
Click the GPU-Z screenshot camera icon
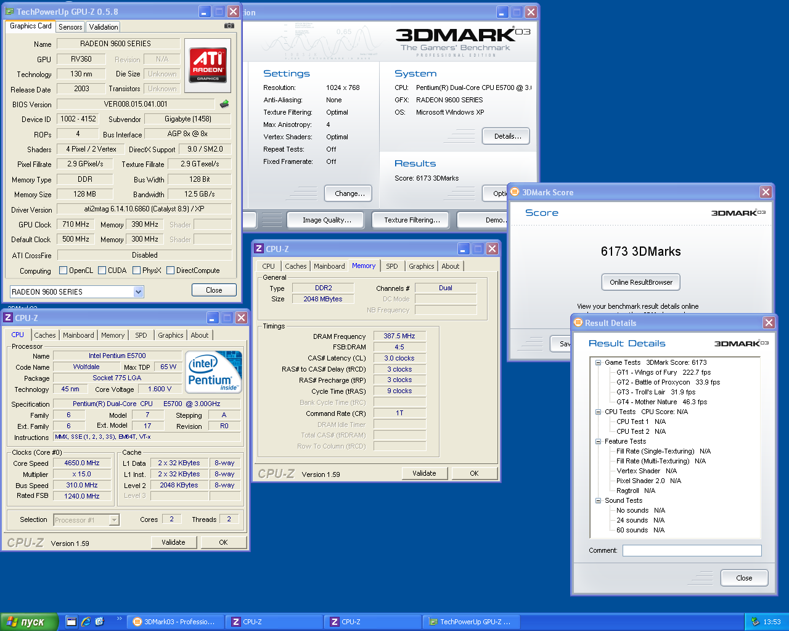click(x=229, y=26)
